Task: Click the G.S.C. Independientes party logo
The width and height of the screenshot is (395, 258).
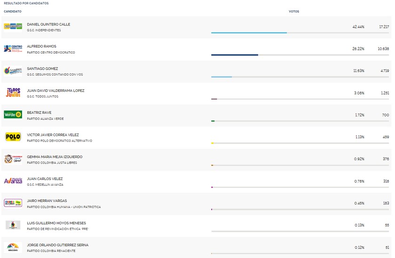Action: tap(13, 26)
